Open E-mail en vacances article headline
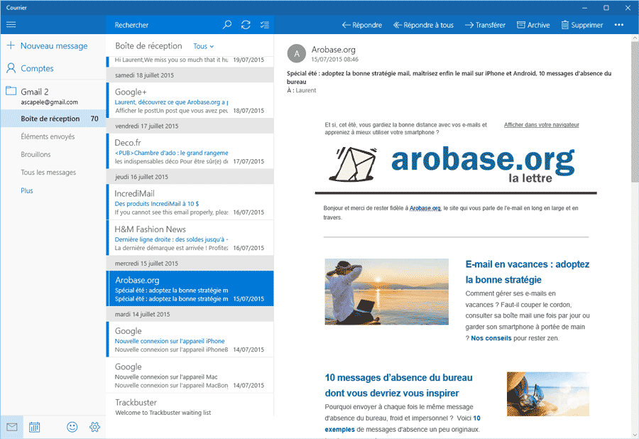This screenshot has width=639, height=439. (528, 272)
